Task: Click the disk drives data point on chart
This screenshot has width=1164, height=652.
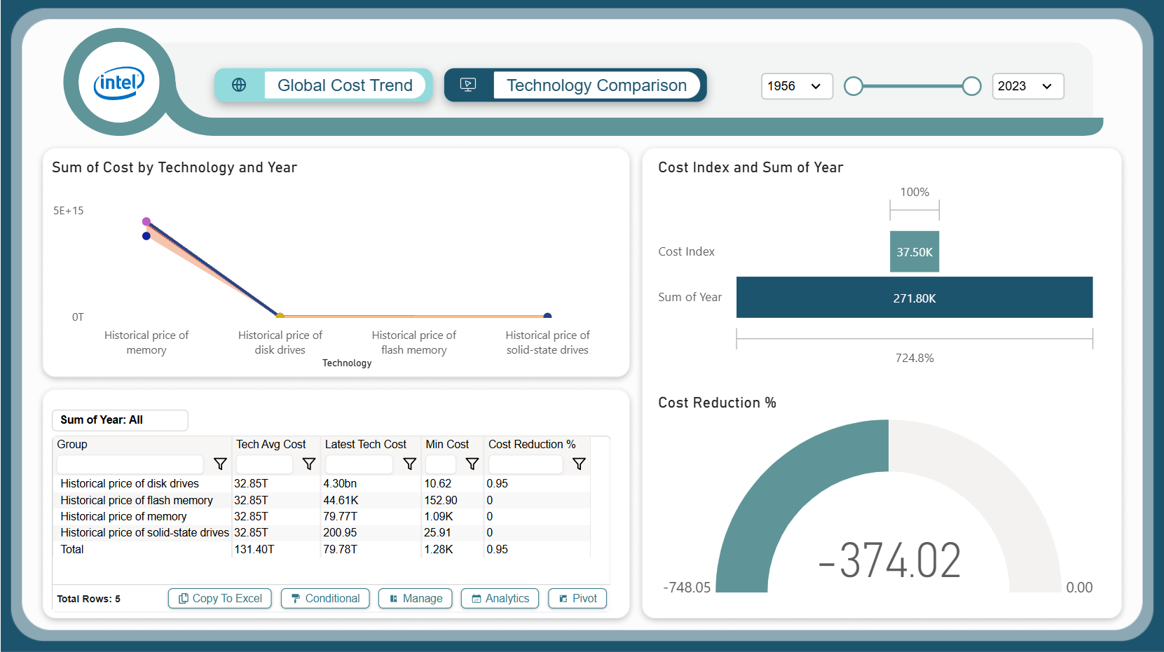Action: pos(280,317)
